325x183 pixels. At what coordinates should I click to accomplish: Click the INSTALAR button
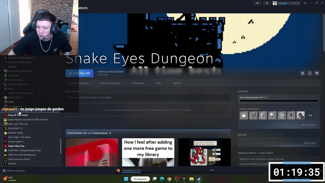(x=79, y=73)
